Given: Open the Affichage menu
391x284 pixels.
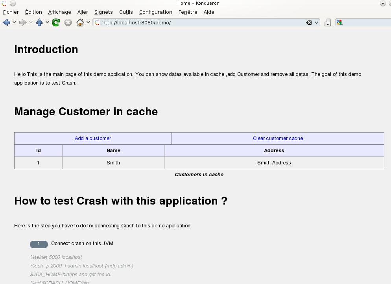Looking at the screenshot, I should click(x=60, y=12).
